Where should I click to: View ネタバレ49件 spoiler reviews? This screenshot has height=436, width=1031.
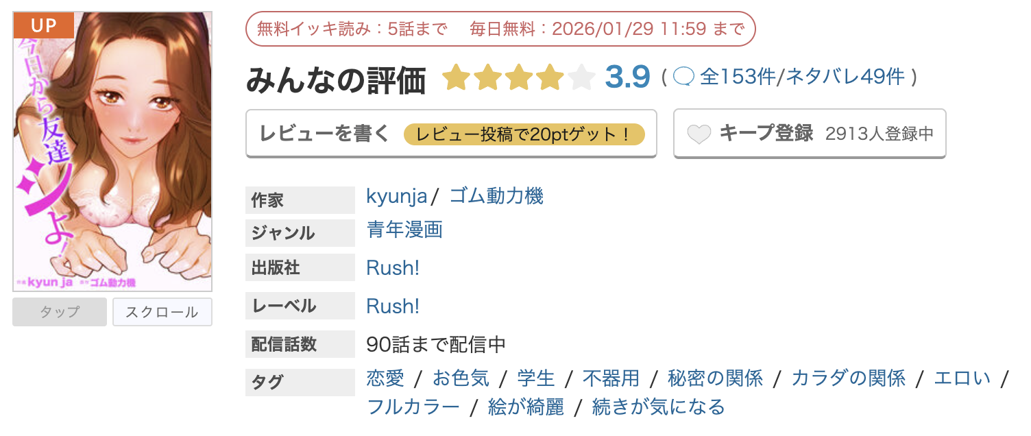[x=845, y=77]
